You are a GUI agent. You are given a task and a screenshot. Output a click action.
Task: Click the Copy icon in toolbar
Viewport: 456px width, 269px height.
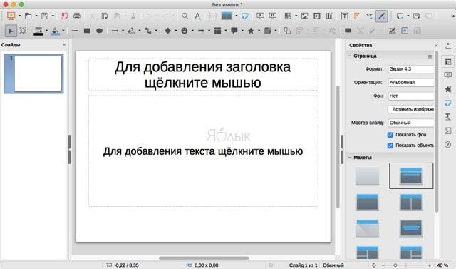(105, 16)
